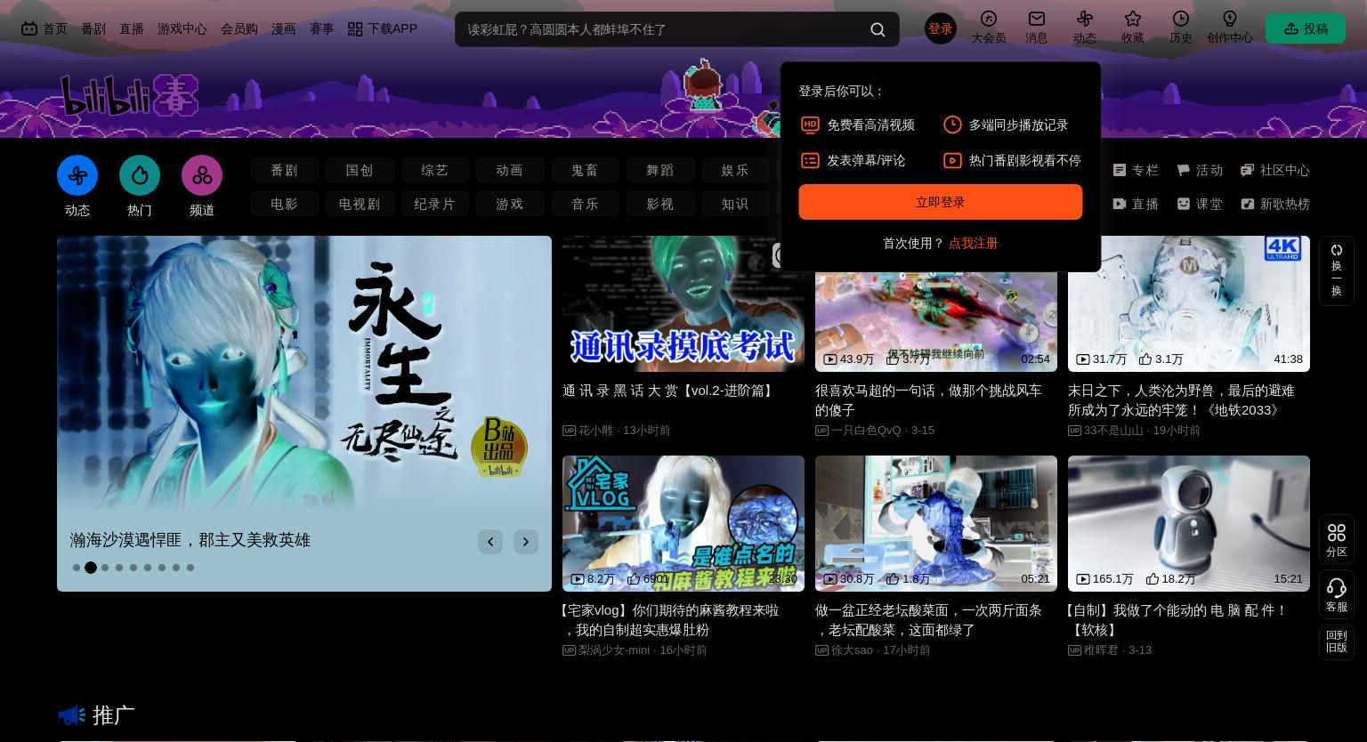Click 换一换 refresh icon
Image resolution: width=1367 pixels, height=742 pixels.
pyautogui.click(x=1337, y=250)
